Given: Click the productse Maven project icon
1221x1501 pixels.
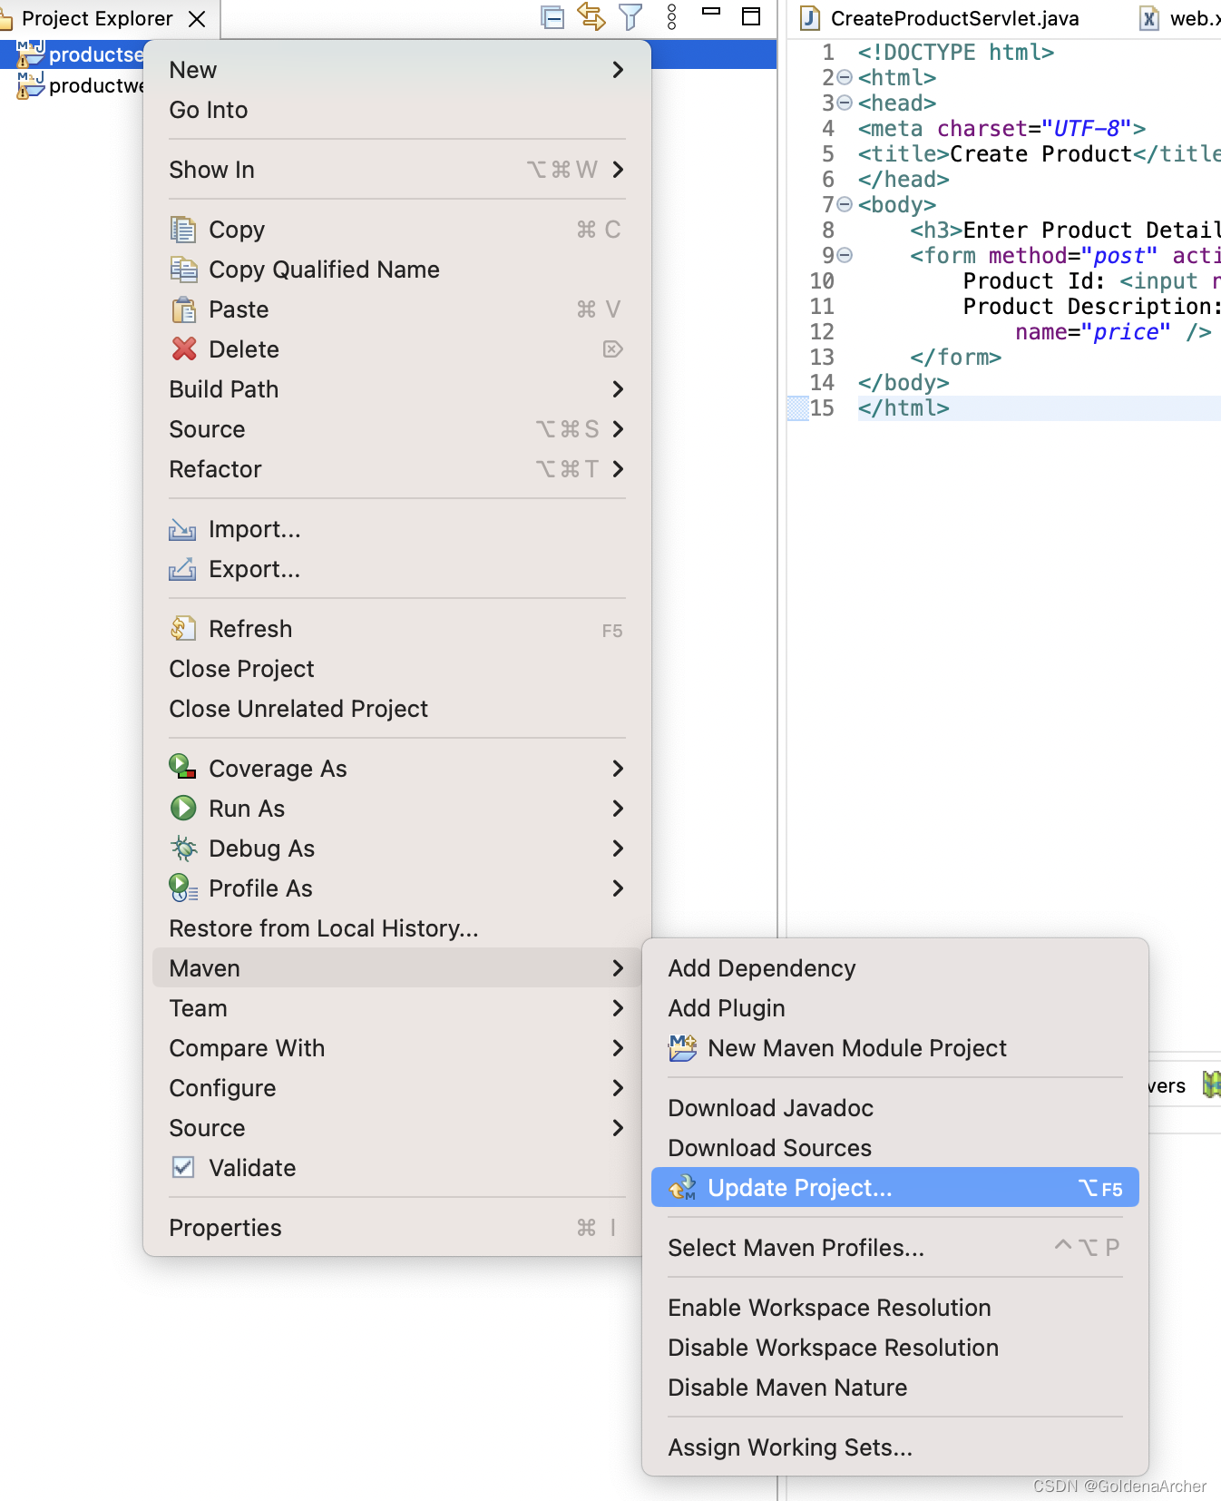Looking at the screenshot, I should click(x=30, y=54).
